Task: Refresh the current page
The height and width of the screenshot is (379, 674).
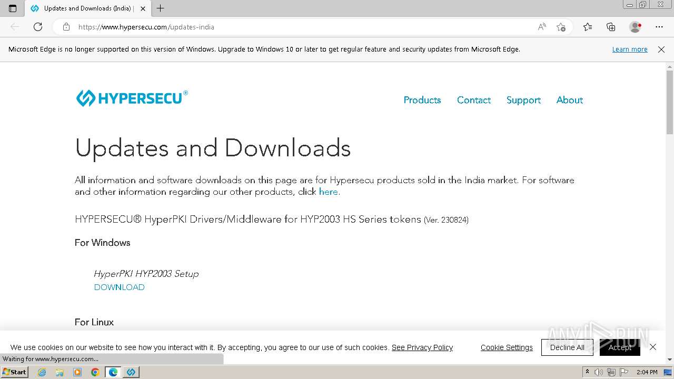Action: click(38, 27)
